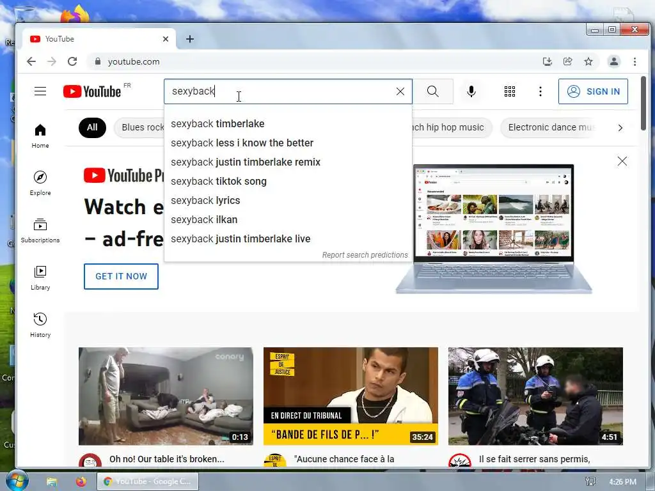Open History in the sidebar

40,325
